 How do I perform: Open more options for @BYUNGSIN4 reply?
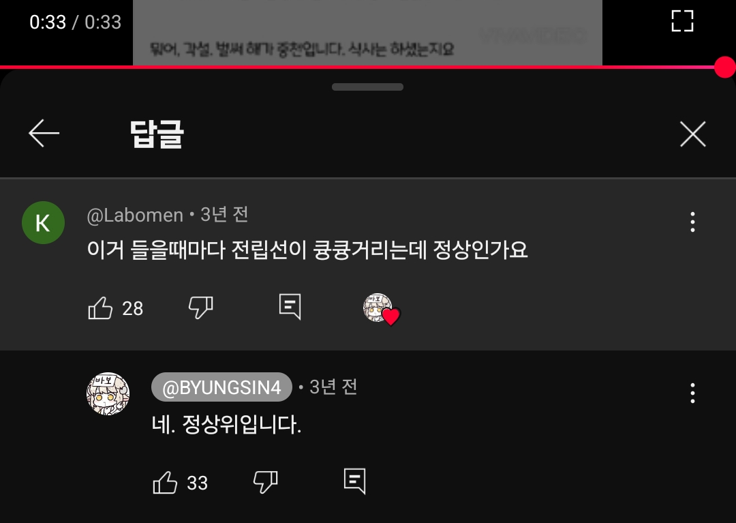pyautogui.click(x=693, y=393)
